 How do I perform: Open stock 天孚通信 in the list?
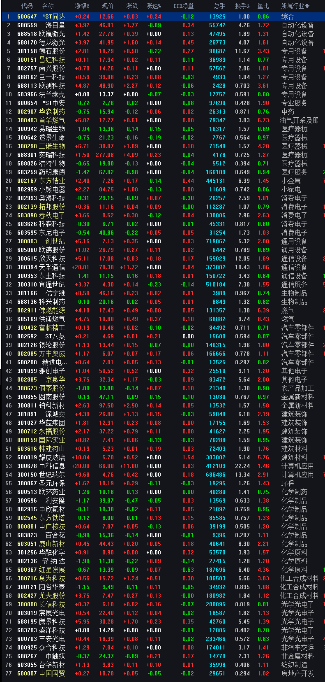point(52,267)
